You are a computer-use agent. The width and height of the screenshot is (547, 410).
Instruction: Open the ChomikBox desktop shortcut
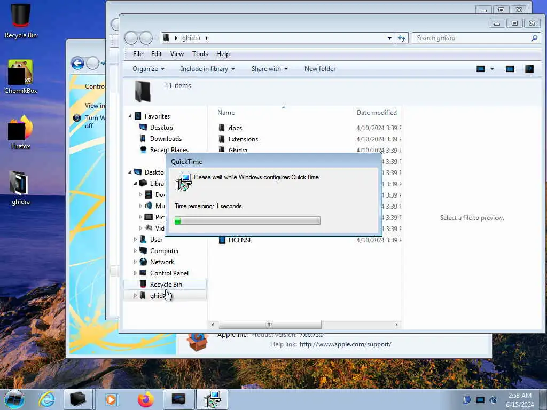click(21, 77)
